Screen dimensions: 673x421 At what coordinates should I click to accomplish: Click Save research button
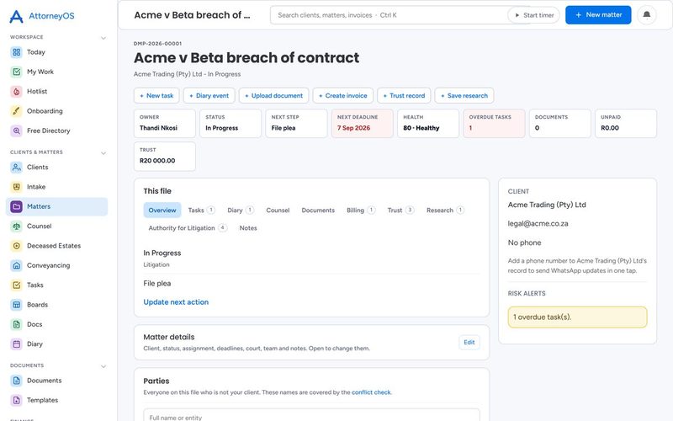[x=464, y=96]
